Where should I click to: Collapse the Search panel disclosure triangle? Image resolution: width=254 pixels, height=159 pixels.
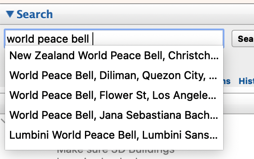pos(10,14)
